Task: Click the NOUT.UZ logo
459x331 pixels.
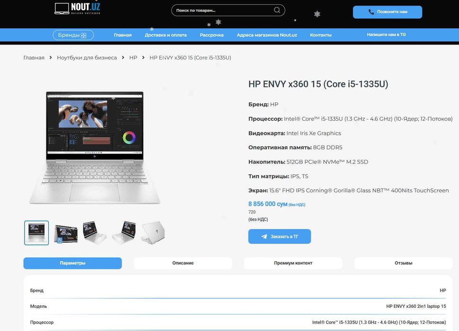Action: 78,8
